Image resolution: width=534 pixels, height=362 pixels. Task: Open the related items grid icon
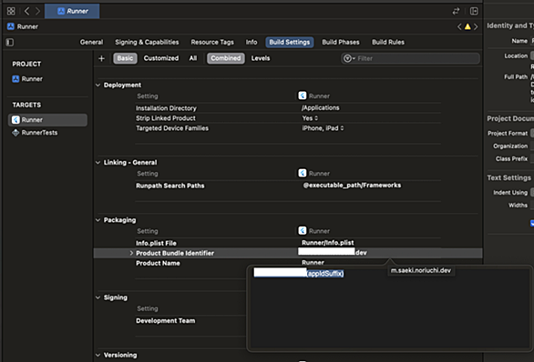click(11, 11)
